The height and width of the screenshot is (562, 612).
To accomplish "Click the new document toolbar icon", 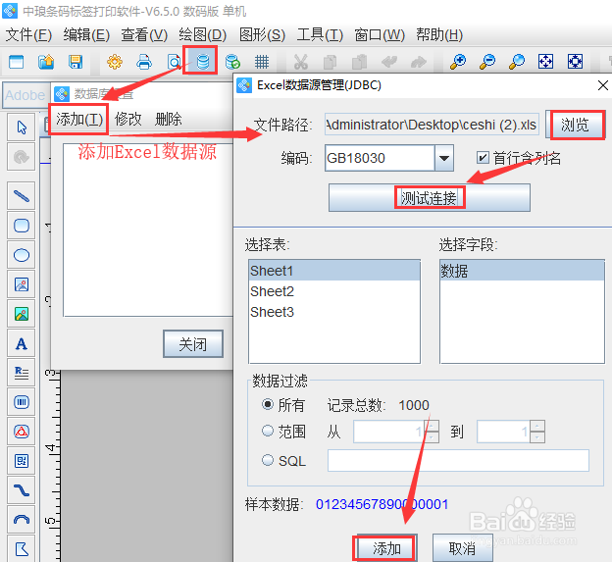I will (17, 62).
